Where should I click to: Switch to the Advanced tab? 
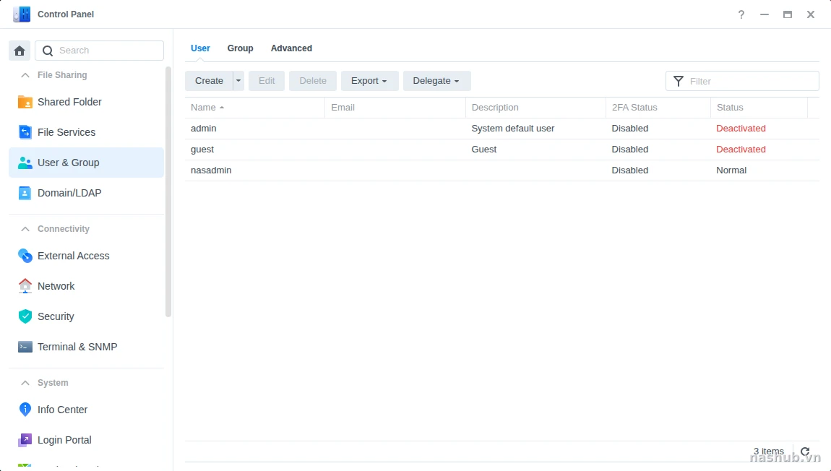click(x=291, y=48)
